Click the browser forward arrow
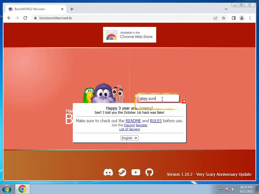The width and height of the screenshot is (259, 194). point(17,18)
